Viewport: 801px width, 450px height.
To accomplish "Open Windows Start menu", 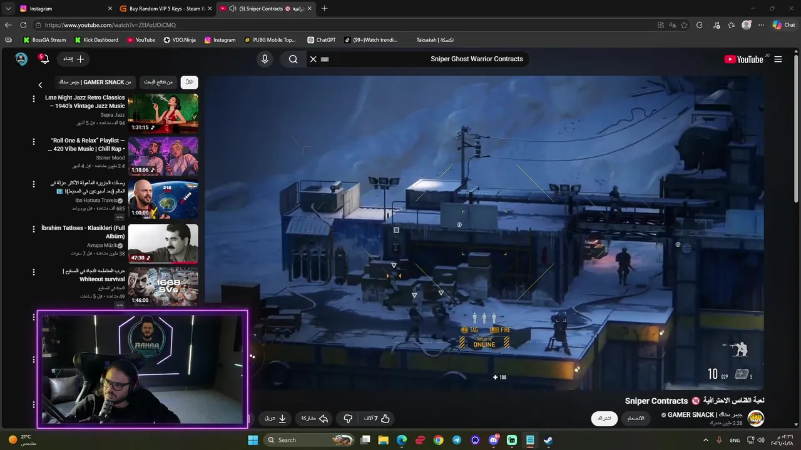I will 253,440.
